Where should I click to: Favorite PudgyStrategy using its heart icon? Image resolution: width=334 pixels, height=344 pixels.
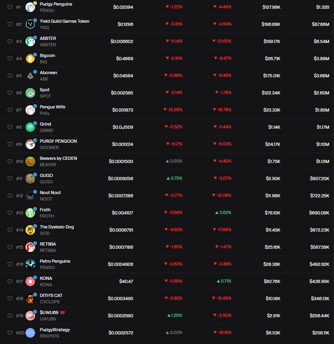(x=10, y=333)
